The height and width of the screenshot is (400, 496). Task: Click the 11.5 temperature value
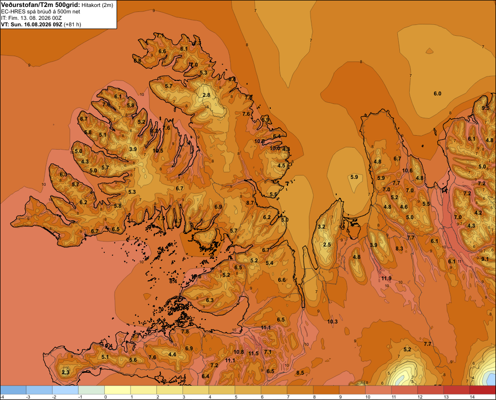pyautogui.click(x=253, y=353)
